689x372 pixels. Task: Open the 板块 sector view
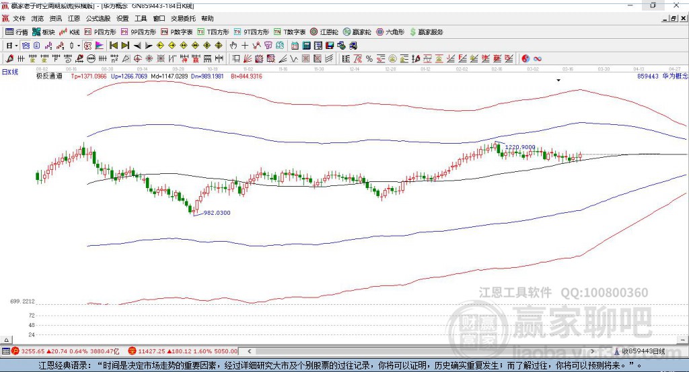(x=43, y=32)
